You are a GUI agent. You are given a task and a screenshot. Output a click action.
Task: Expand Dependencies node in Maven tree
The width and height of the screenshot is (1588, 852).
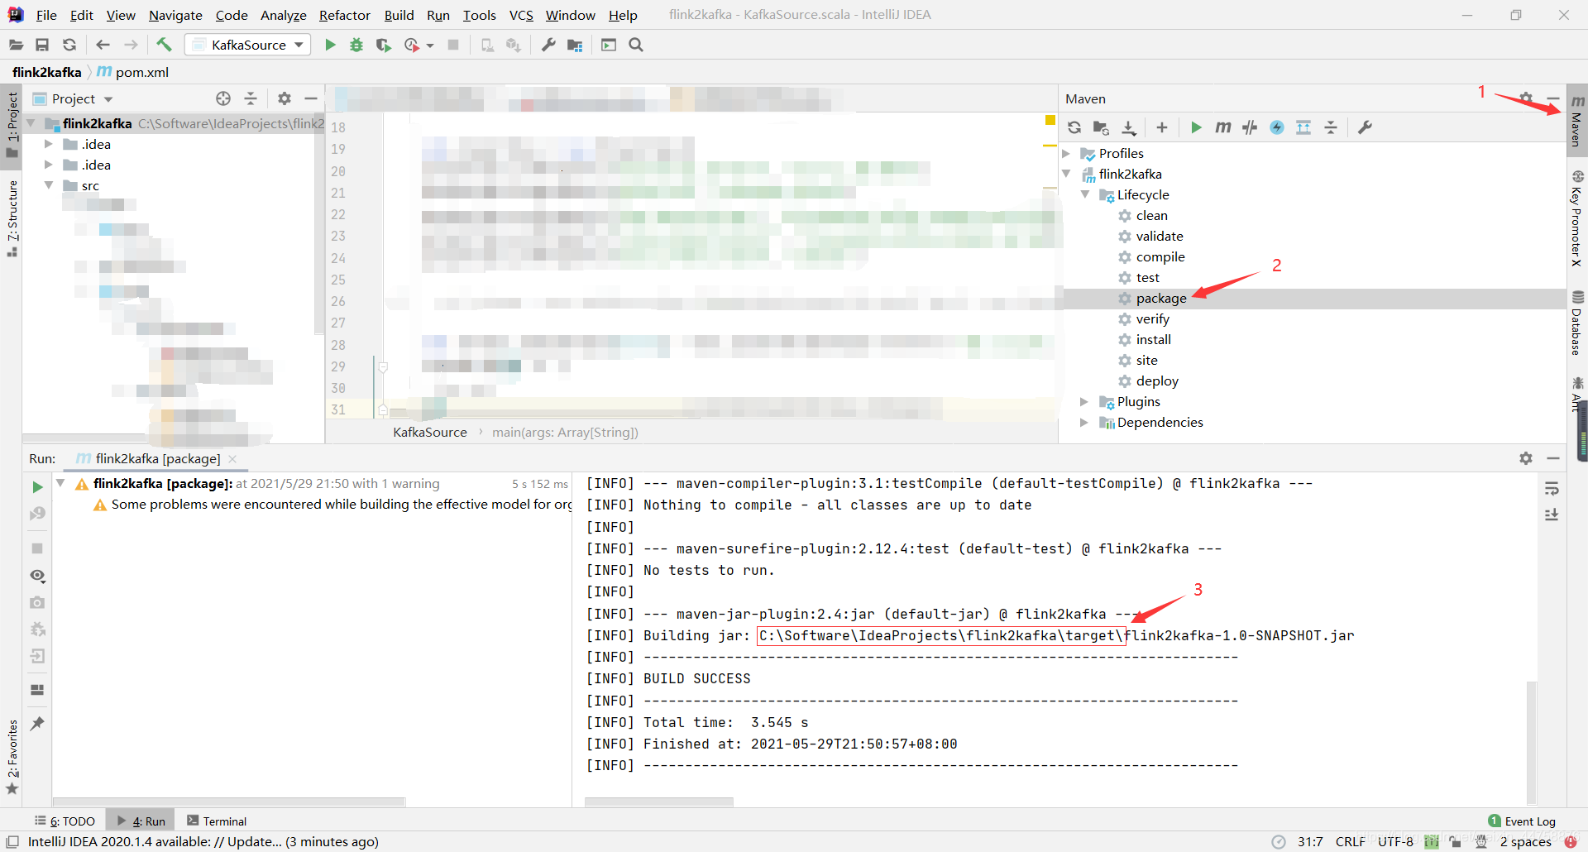coord(1083,423)
